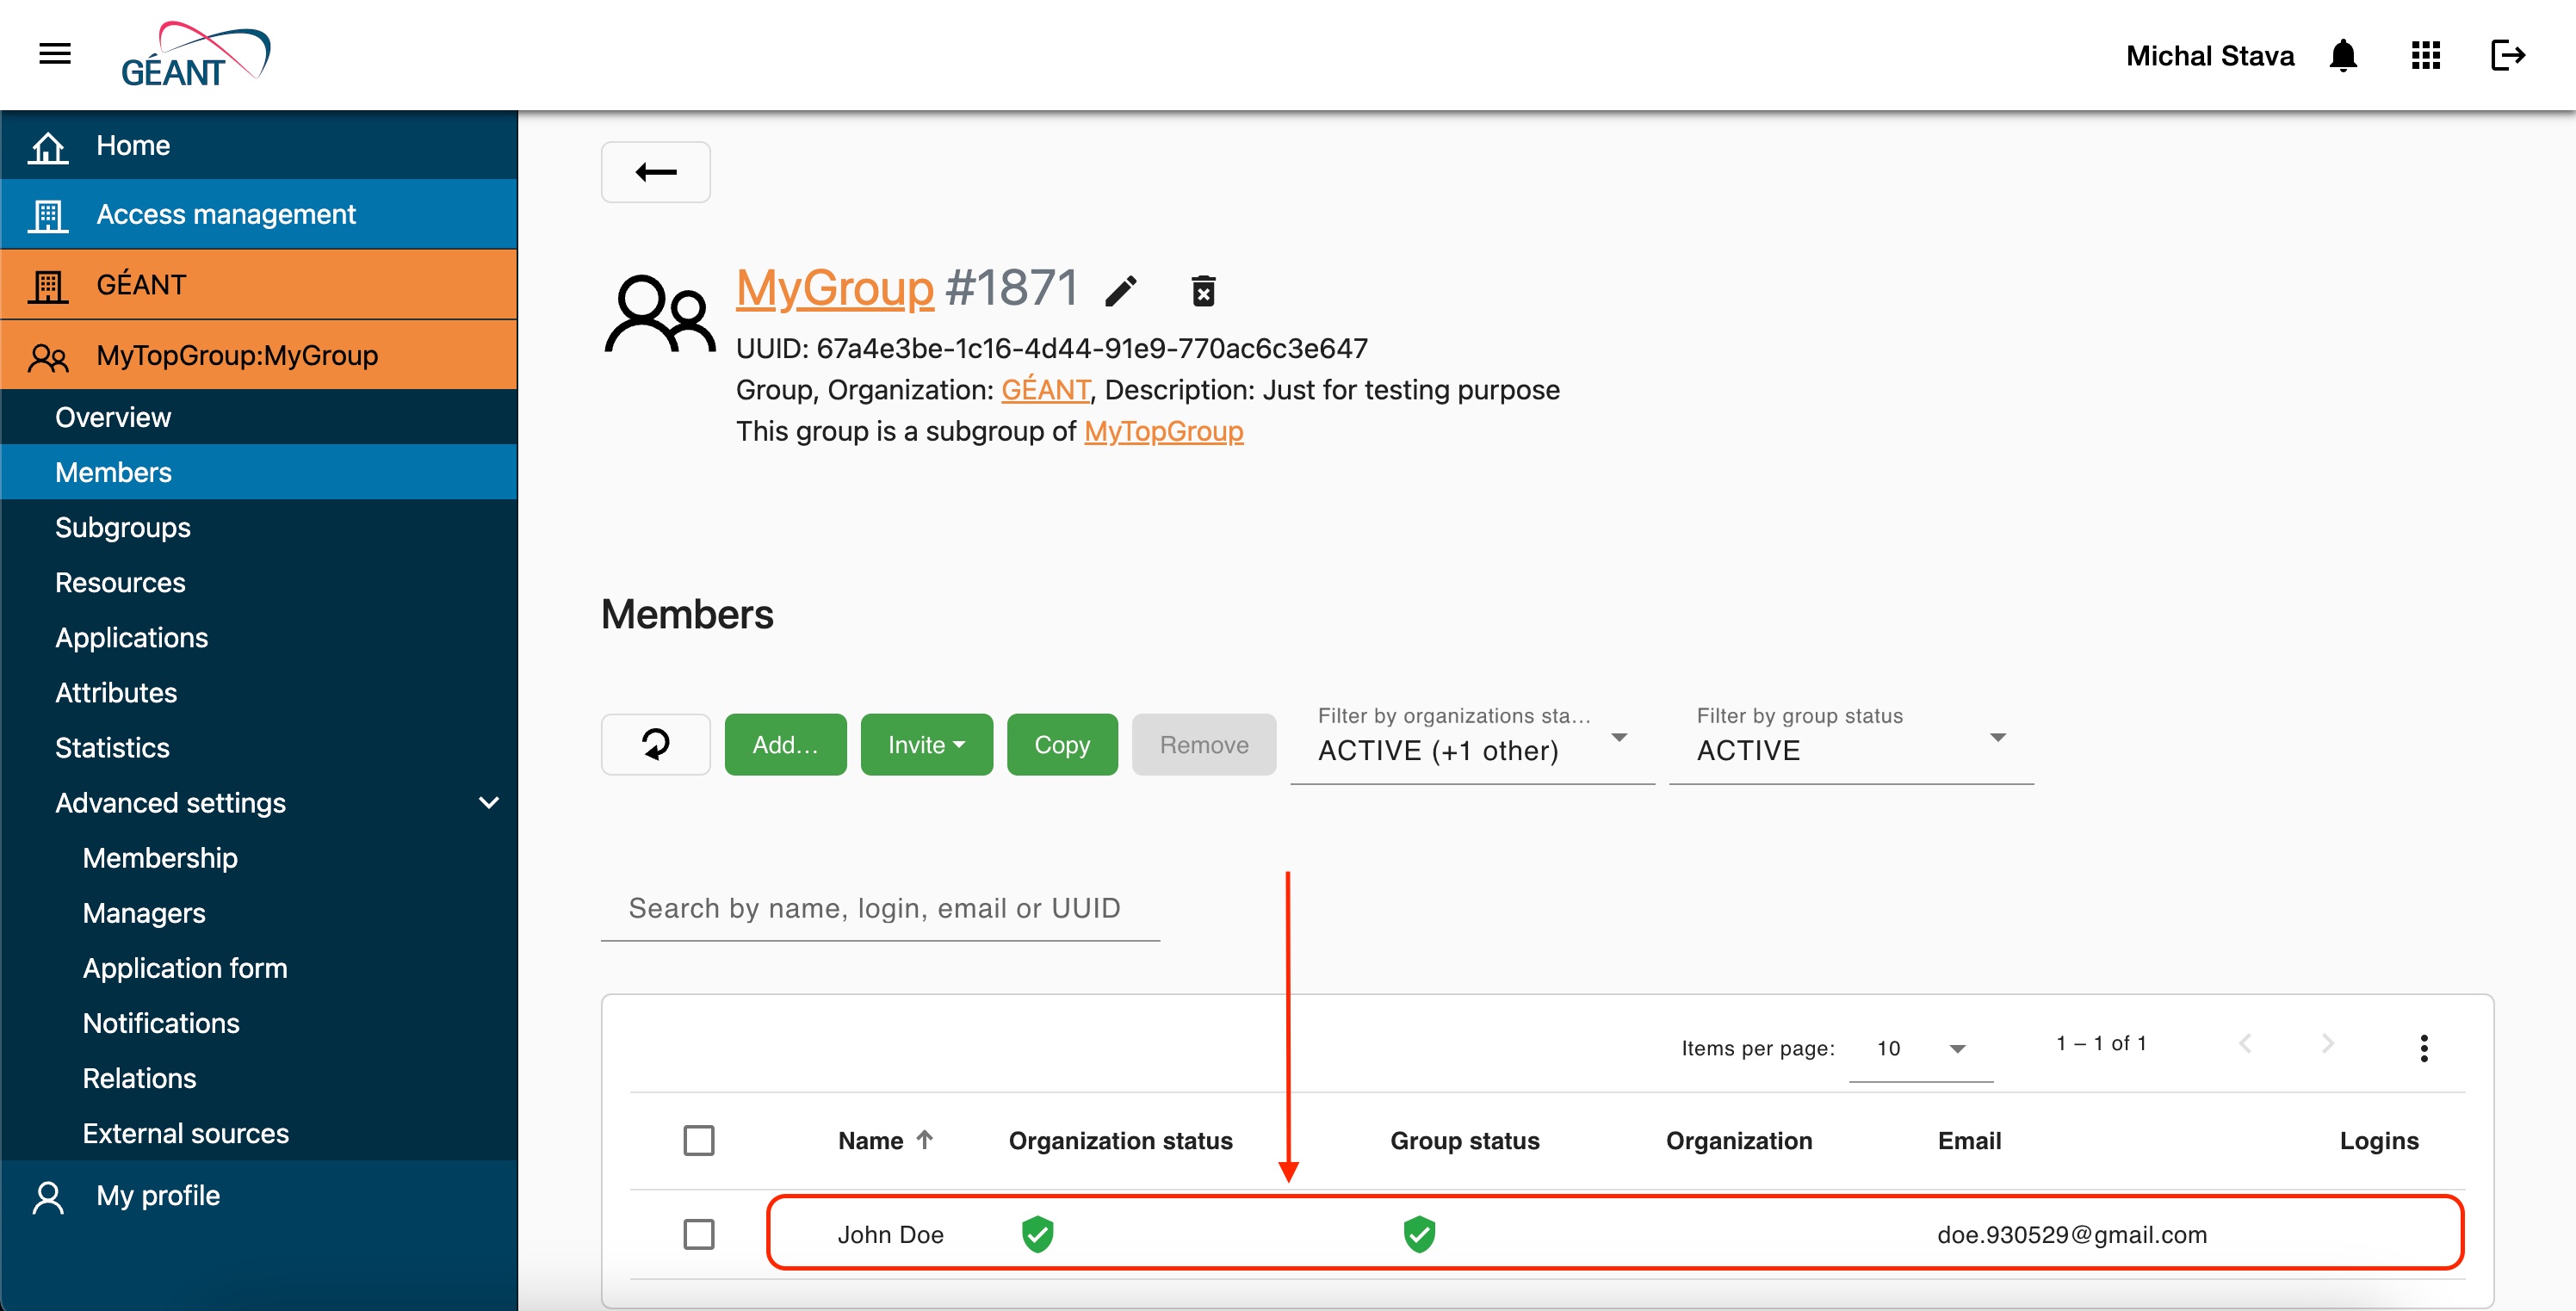Delete group with the trash icon
The width and height of the screenshot is (2576, 1311).
(1203, 291)
